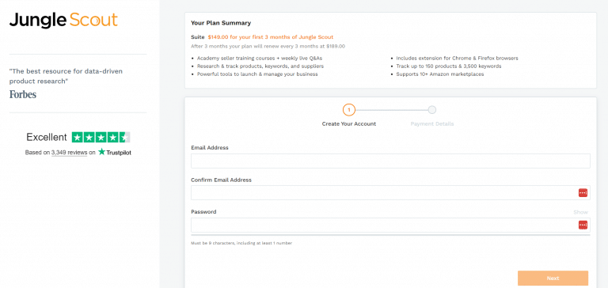608x288 pixels.
Task: Click the Your Plan Summary heading
Action: coord(221,23)
